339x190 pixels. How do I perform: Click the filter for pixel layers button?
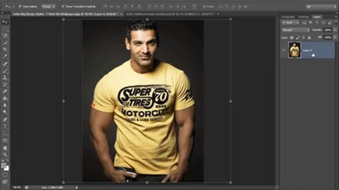tap(304, 23)
